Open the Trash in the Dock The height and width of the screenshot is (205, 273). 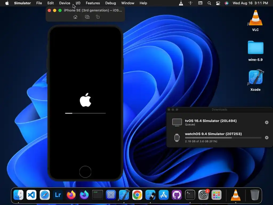pyautogui.click(x=255, y=195)
